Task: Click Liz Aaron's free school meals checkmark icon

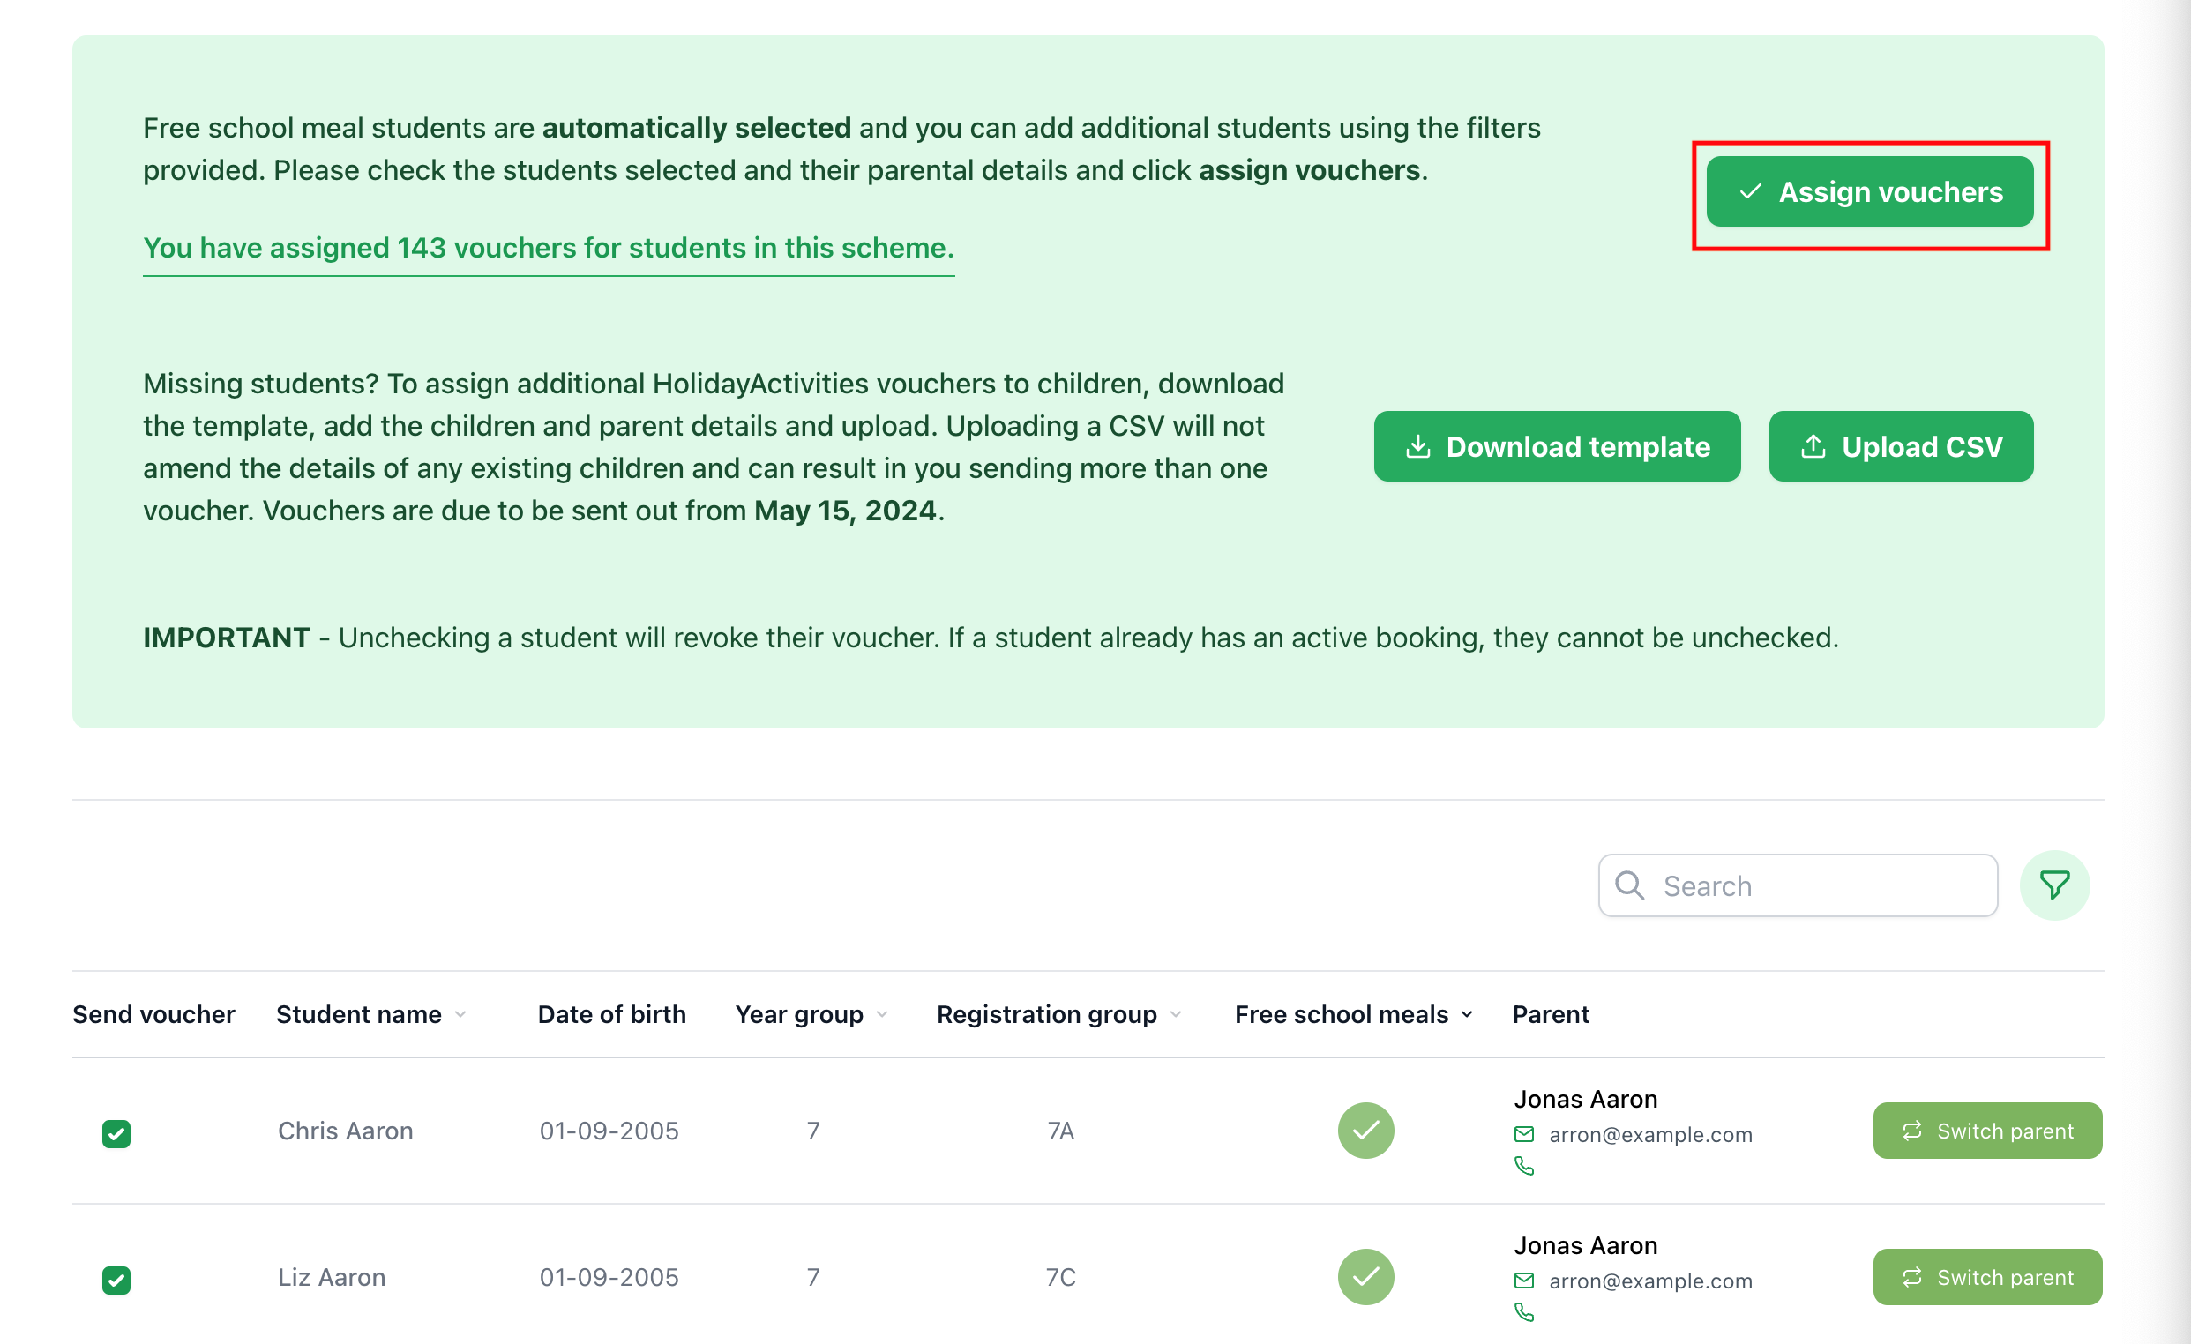Action: [1365, 1276]
